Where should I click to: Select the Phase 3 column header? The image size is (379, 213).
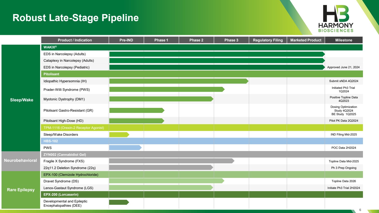(231, 40)
